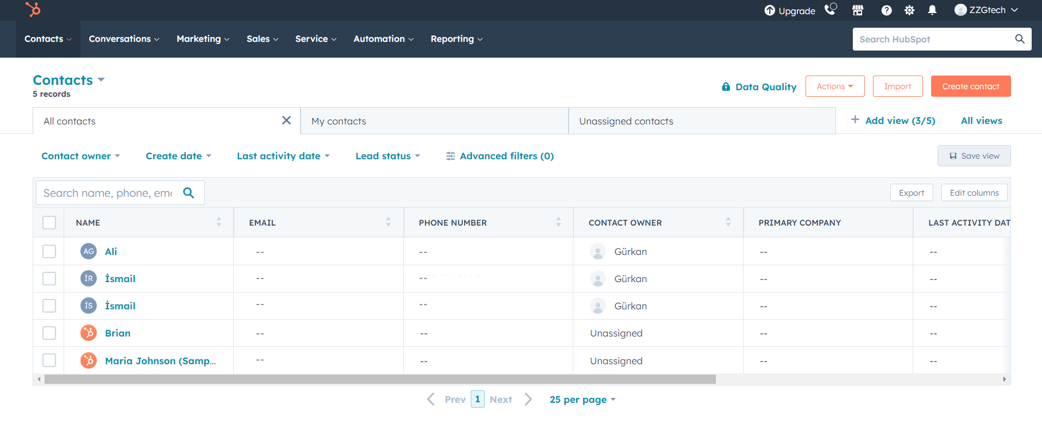Screen dimensions: 1042x436
Task: Select the checkbox for İsmail with İS avatar
Action: click(49, 306)
